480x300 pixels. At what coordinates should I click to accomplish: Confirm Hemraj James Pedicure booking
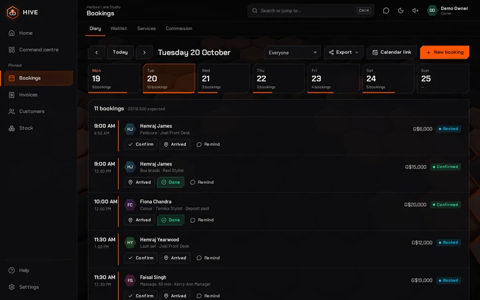[141, 145]
